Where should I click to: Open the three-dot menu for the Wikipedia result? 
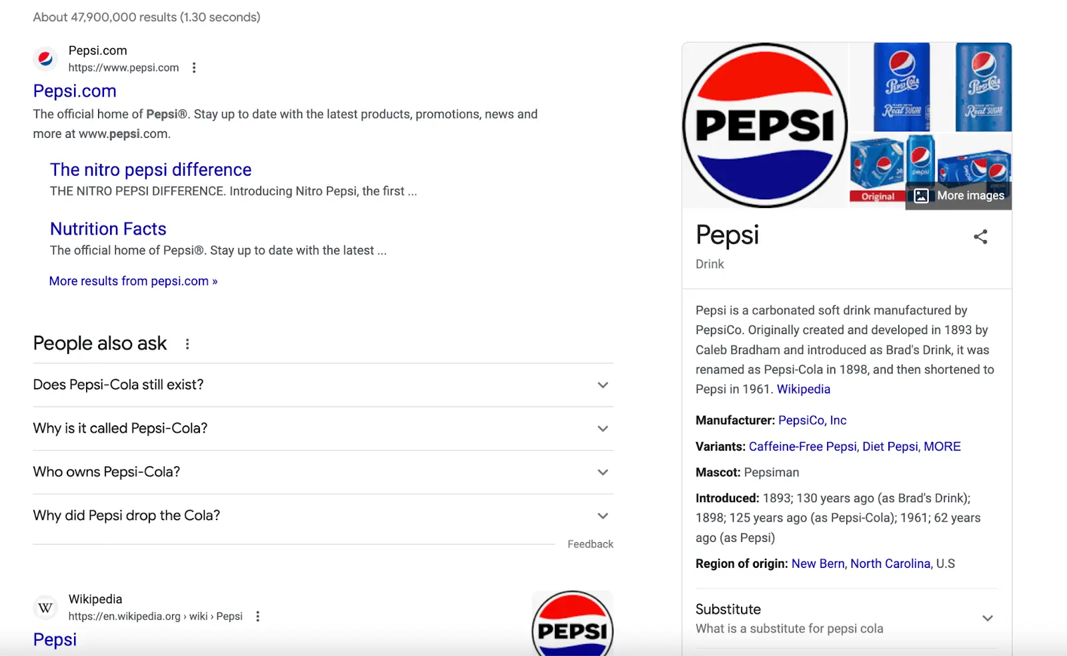tap(257, 617)
